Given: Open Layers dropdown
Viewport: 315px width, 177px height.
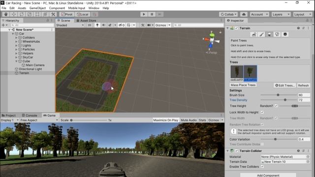Looking at the screenshot, I should (x=281, y=14).
